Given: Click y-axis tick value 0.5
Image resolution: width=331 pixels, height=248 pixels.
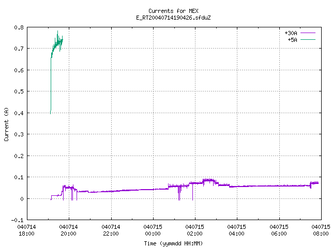Looking at the screenshot, I should click(x=19, y=91).
